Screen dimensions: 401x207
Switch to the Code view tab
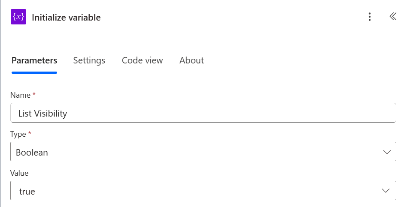(x=142, y=60)
